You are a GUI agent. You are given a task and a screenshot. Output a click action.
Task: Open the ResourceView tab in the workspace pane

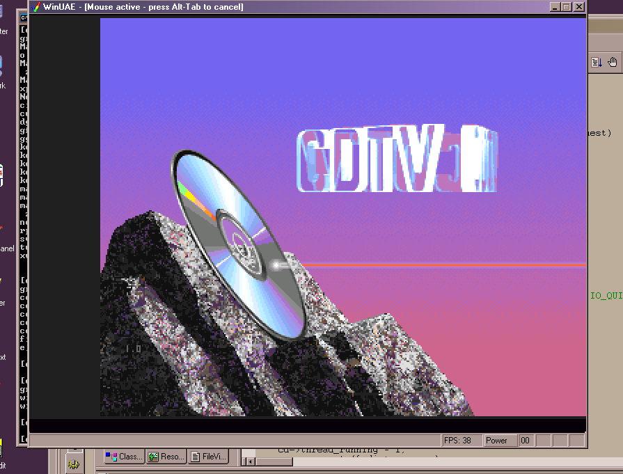point(166,457)
